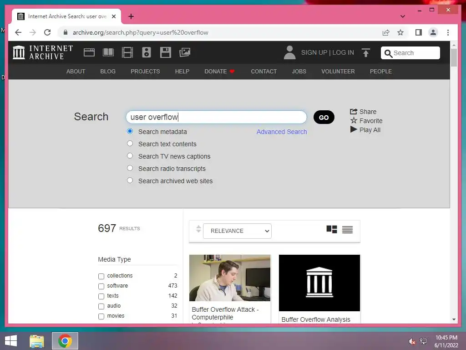Click the network tray icon
466x350 pixels.
click(x=423, y=341)
